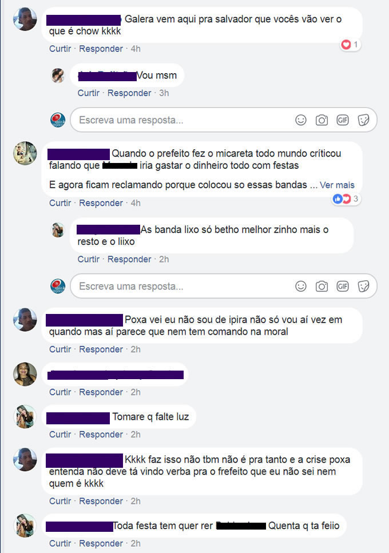The height and width of the screenshot is (553, 389).
Task: Click in first 'Escreva uma resposta...' field
Action: pyautogui.click(x=224, y=120)
